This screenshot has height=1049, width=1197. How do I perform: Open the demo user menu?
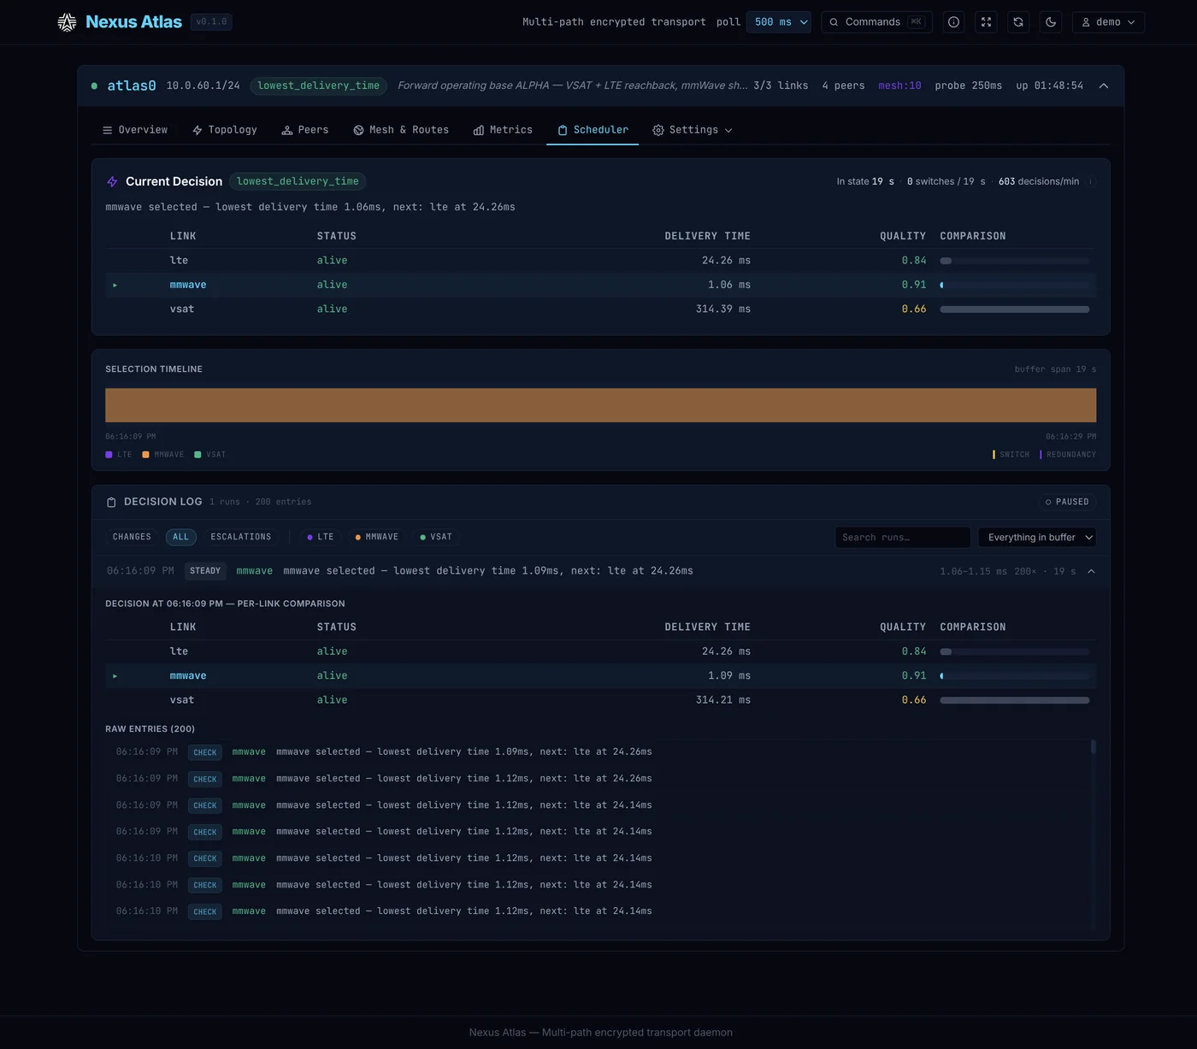pyautogui.click(x=1108, y=22)
